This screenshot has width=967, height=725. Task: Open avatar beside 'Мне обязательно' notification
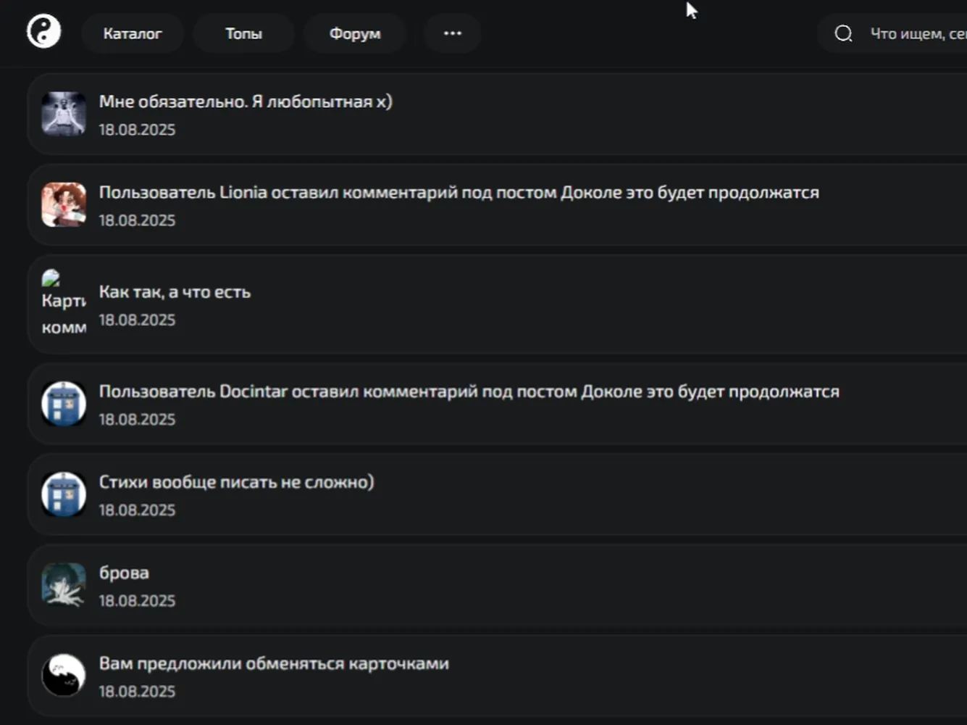pyautogui.click(x=64, y=114)
